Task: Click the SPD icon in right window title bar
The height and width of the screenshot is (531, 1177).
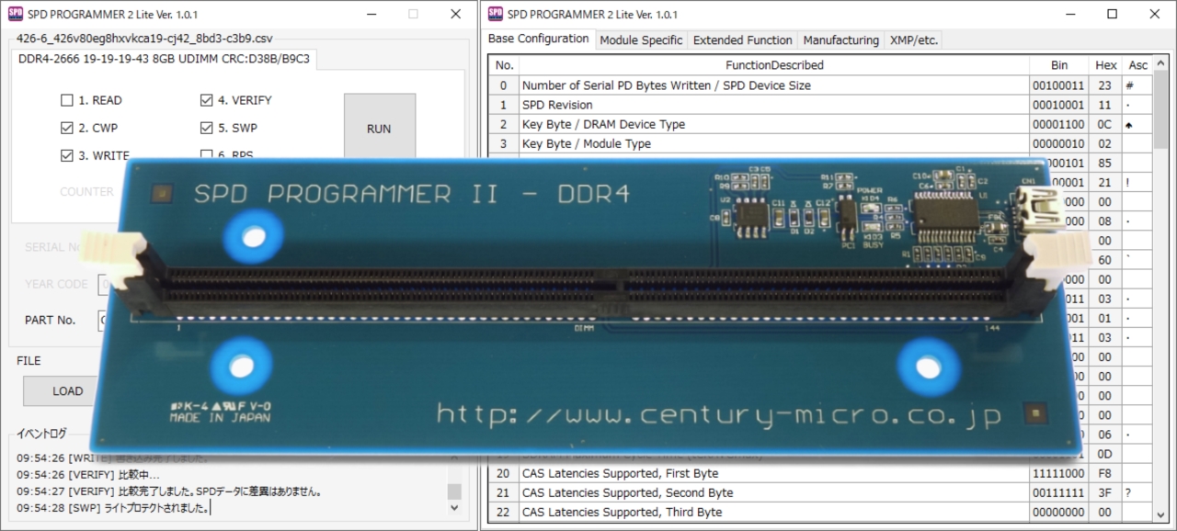Action: (495, 14)
